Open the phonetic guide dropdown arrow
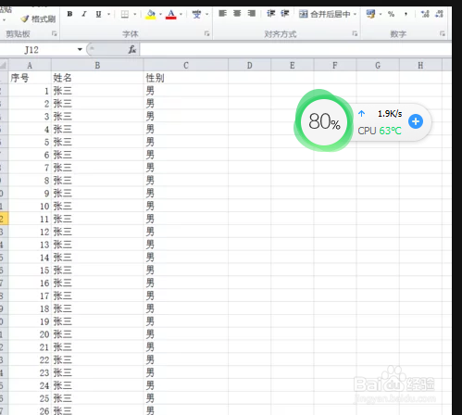The width and height of the screenshot is (462, 415). click(207, 14)
